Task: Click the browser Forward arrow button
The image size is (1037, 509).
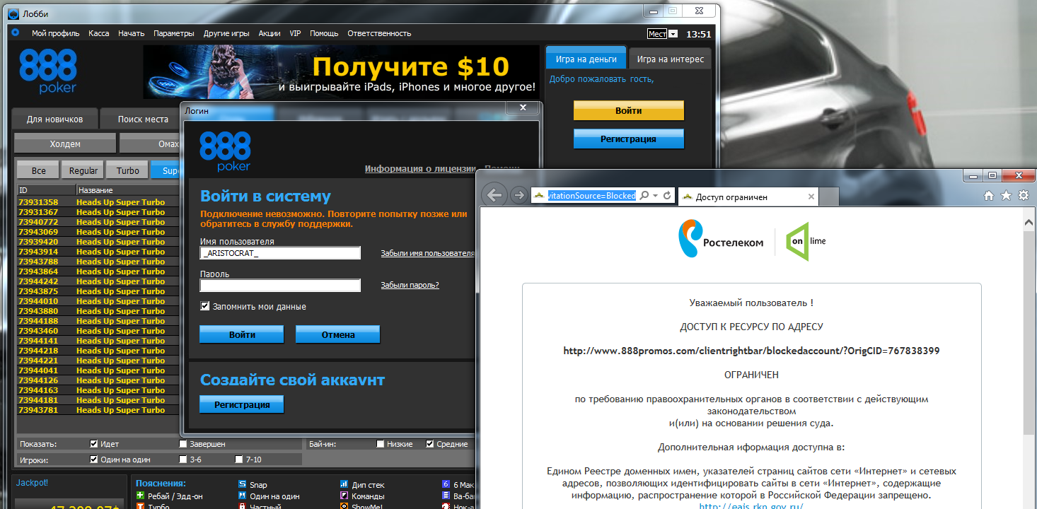Action: pyautogui.click(x=518, y=195)
